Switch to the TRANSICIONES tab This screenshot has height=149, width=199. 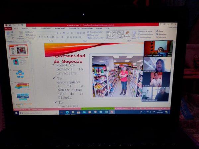46,28
